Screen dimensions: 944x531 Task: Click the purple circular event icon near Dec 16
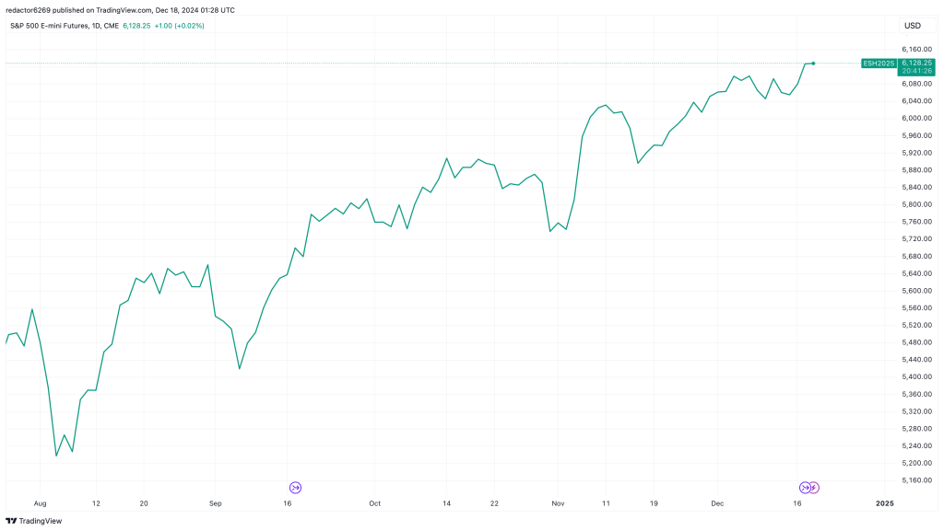pos(805,487)
